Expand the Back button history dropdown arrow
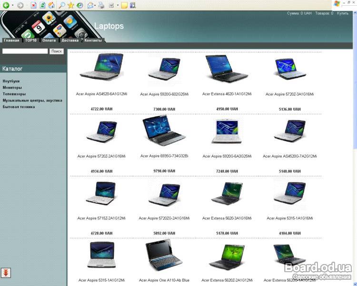Screen dimensions: 357x286 point(12,6)
